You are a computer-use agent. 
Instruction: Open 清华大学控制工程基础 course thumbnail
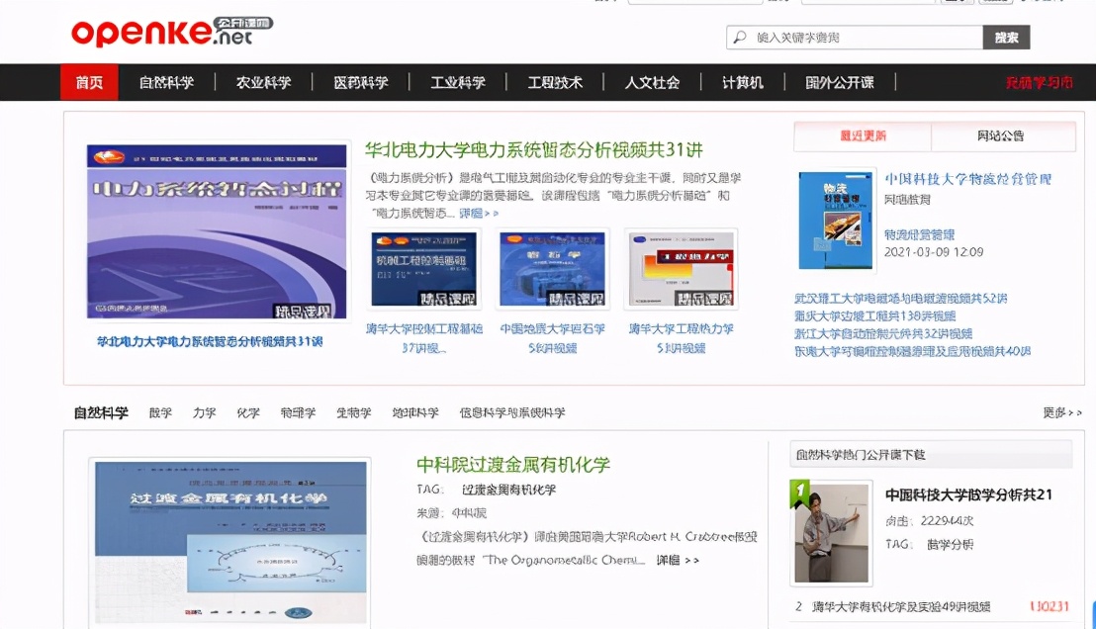423,268
